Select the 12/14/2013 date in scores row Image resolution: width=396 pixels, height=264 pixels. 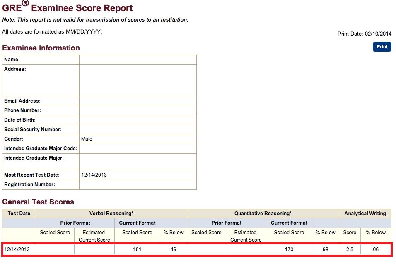(17, 250)
